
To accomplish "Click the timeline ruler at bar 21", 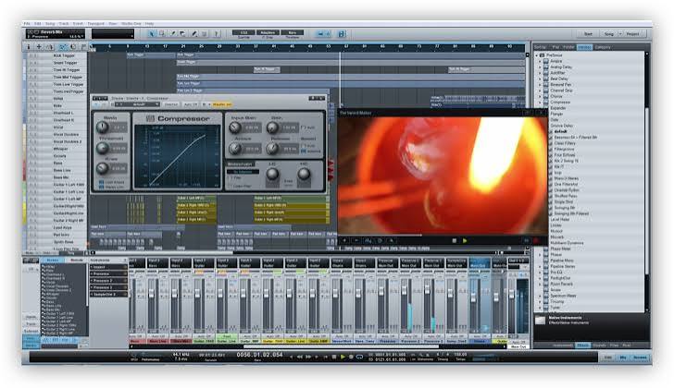I will (x=183, y=46).
